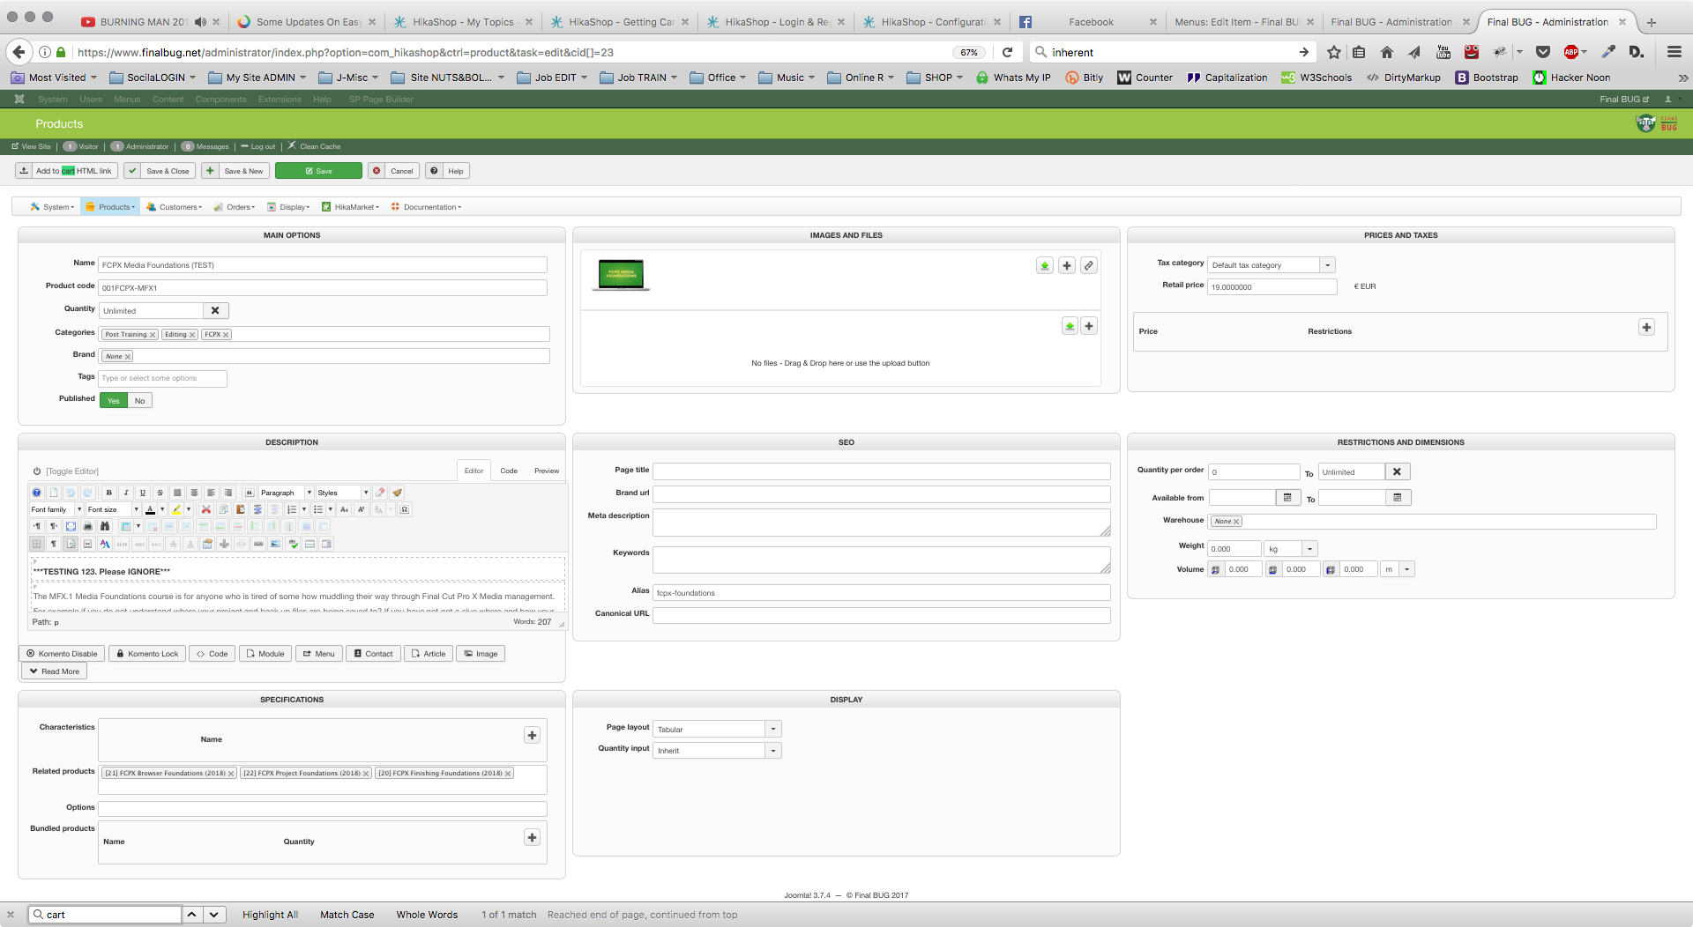This screenshot has width=1693, height=927.
Task: Click the link icon in Images section
Action: (1089, 265)
